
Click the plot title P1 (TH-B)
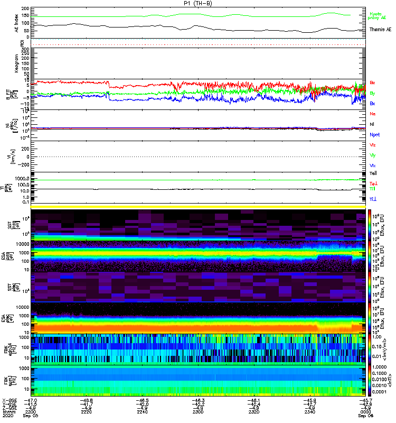click(197, 3)
